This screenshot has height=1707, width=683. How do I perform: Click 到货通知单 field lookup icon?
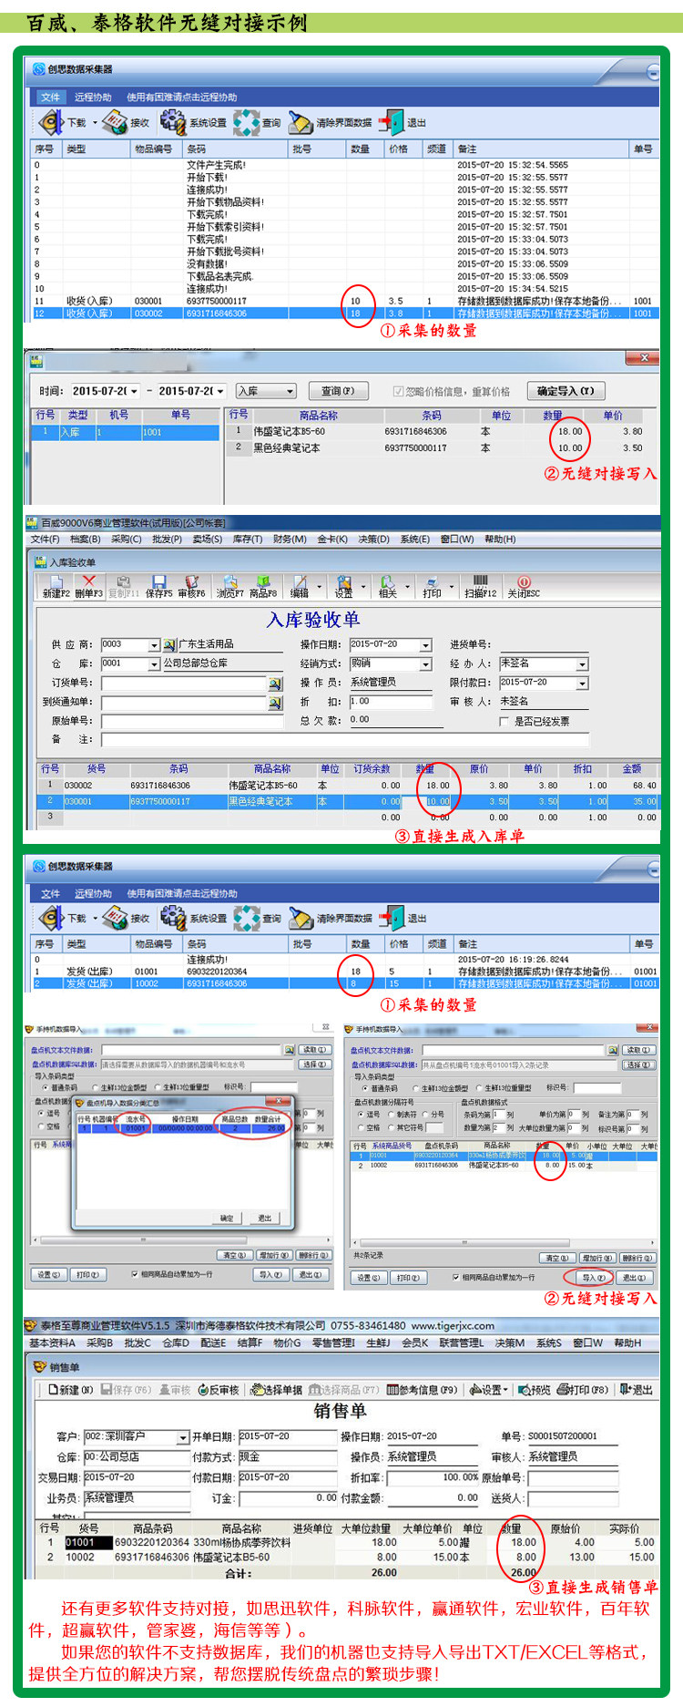(x=275, y=703)
